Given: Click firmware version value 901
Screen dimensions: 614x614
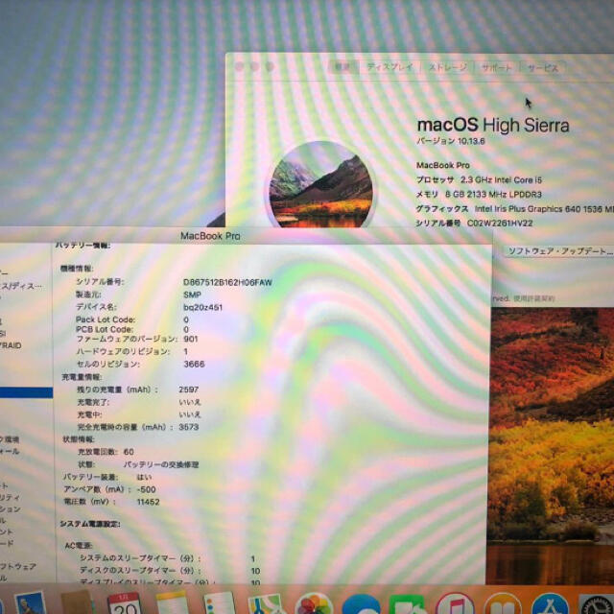Looking at the screenshot, I should (191, 339).
